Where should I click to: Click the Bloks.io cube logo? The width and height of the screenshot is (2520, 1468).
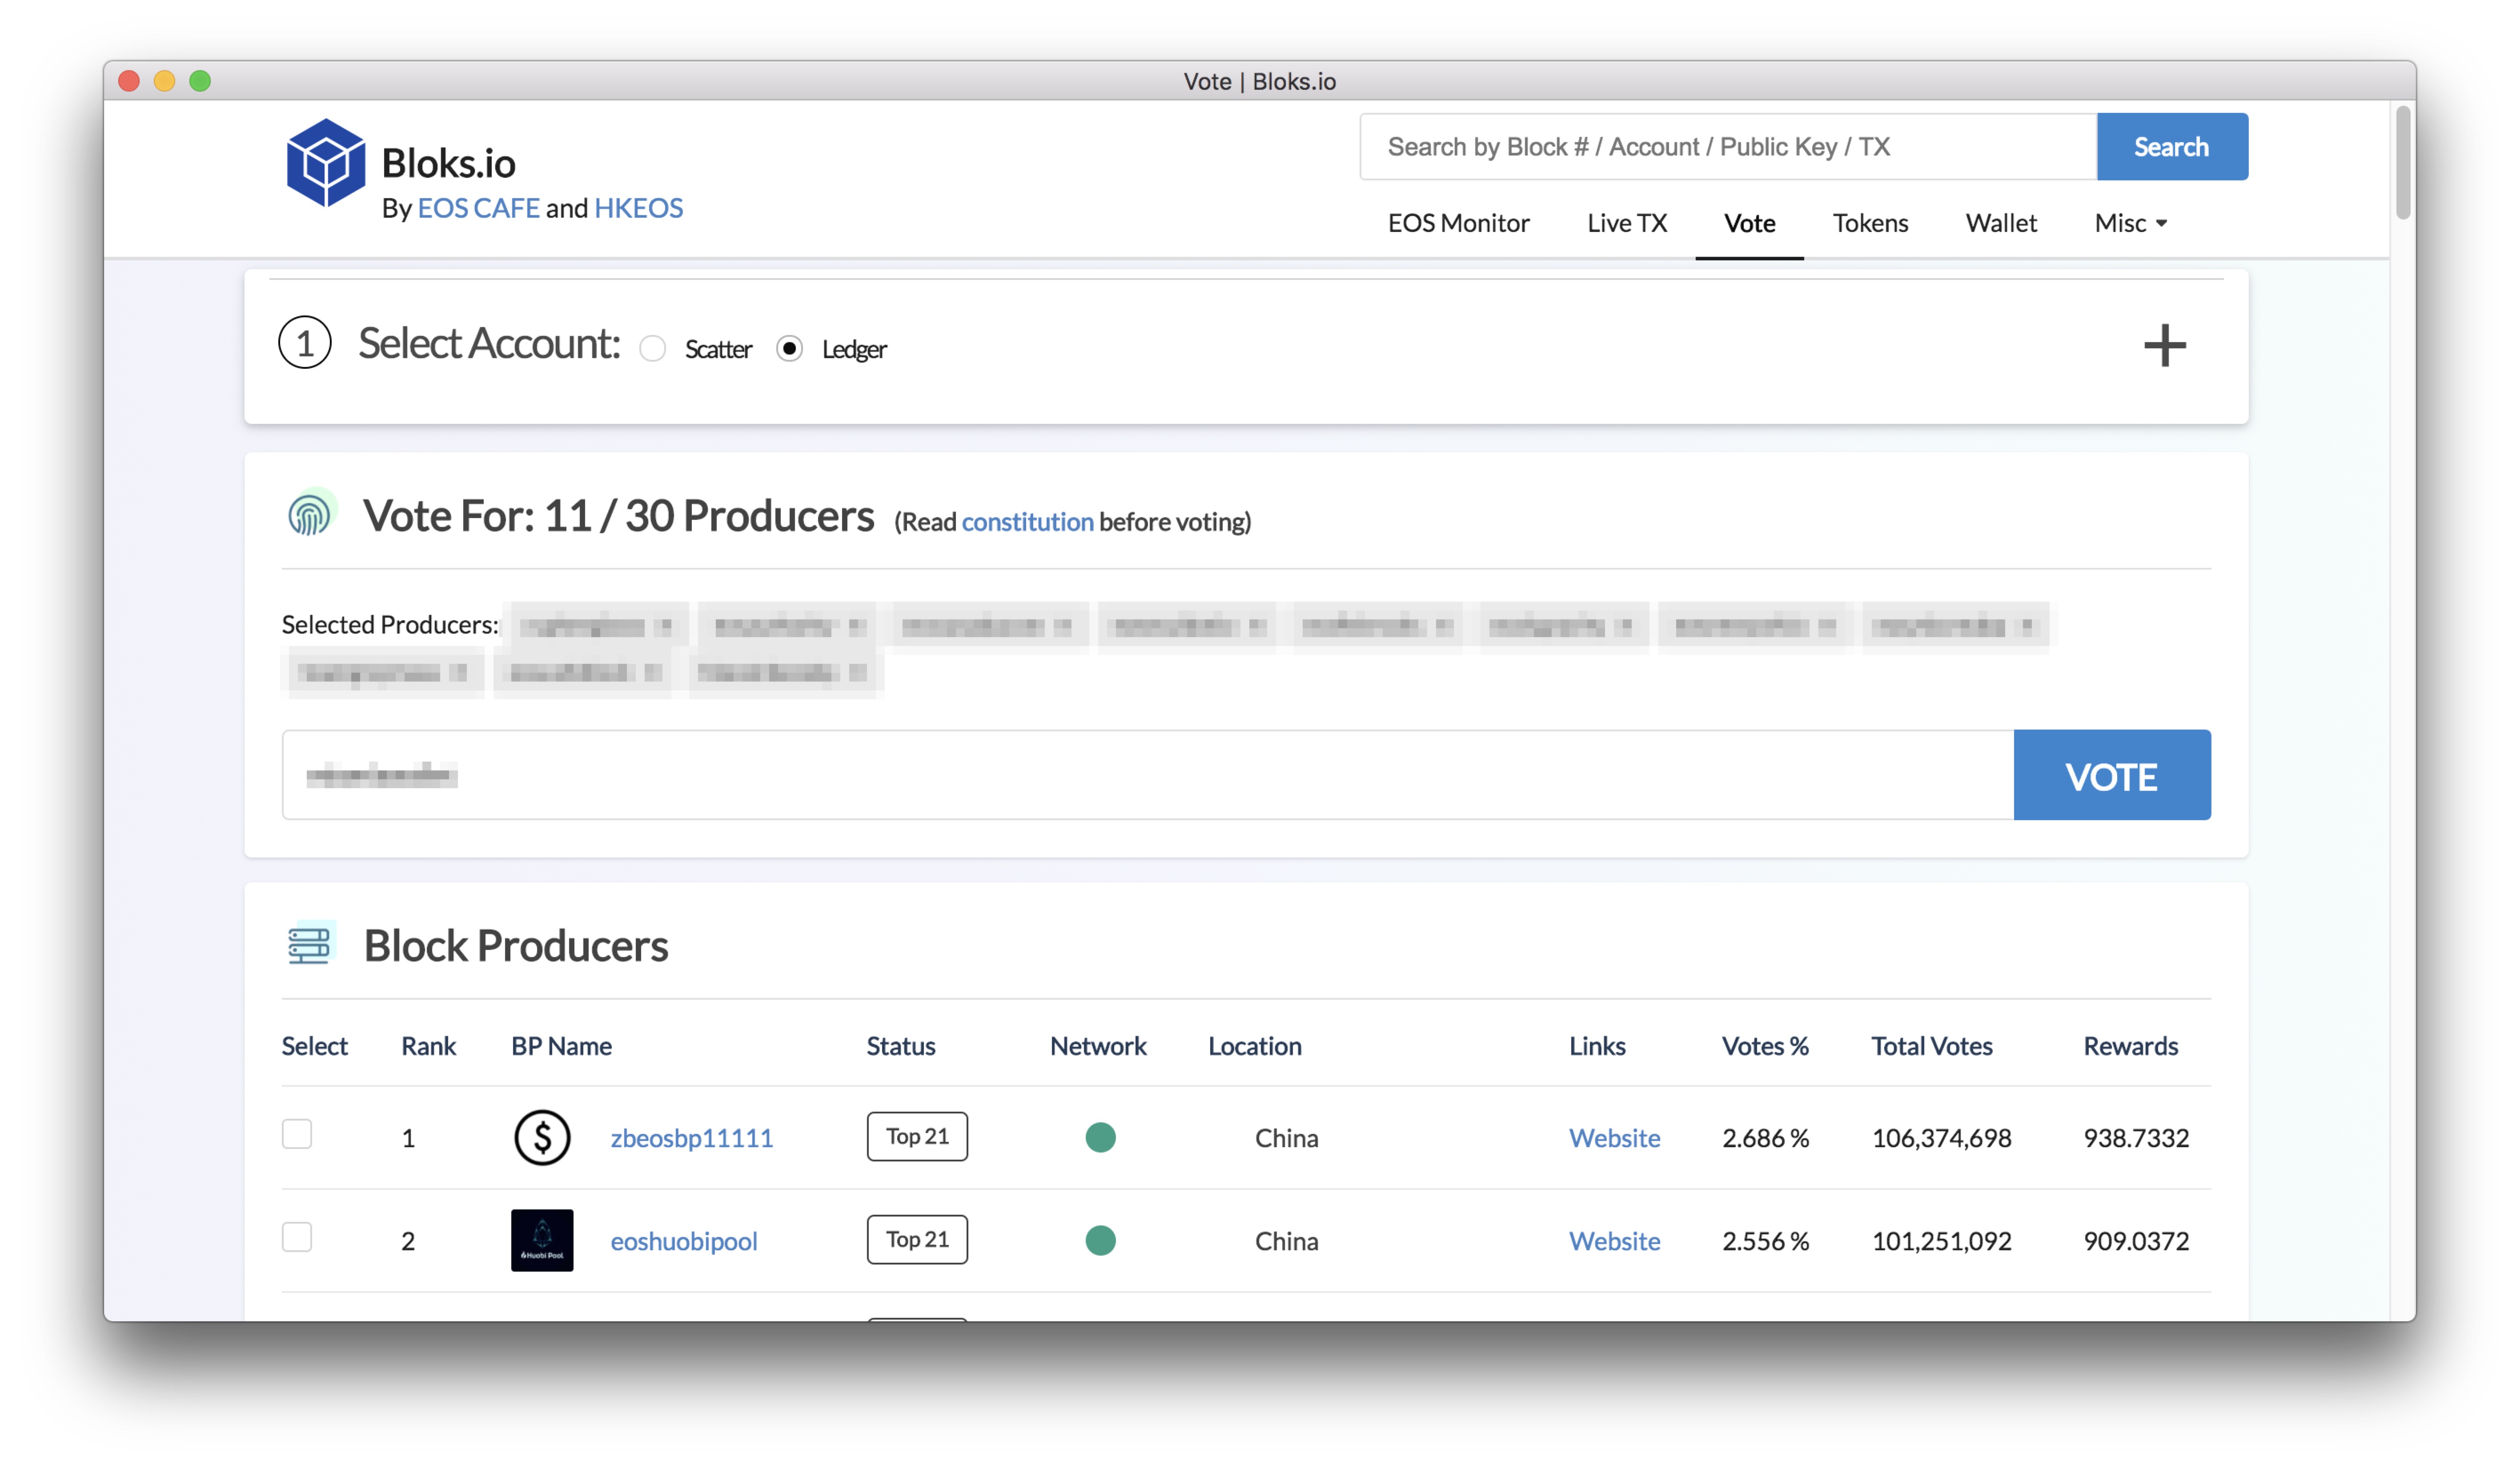point(325,163)
